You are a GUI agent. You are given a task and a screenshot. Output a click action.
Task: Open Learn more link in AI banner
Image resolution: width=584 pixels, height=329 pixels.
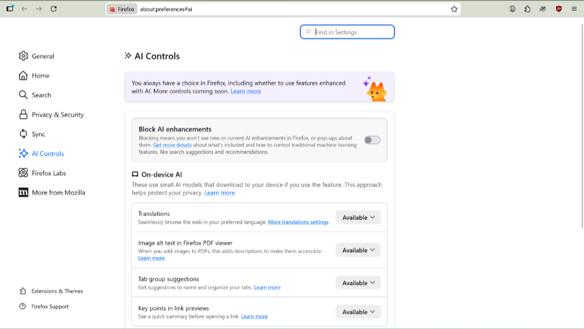245,91
